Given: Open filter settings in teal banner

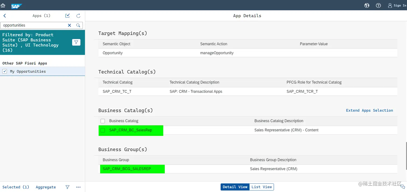Looking at the screenshot, I should point(76,42).
